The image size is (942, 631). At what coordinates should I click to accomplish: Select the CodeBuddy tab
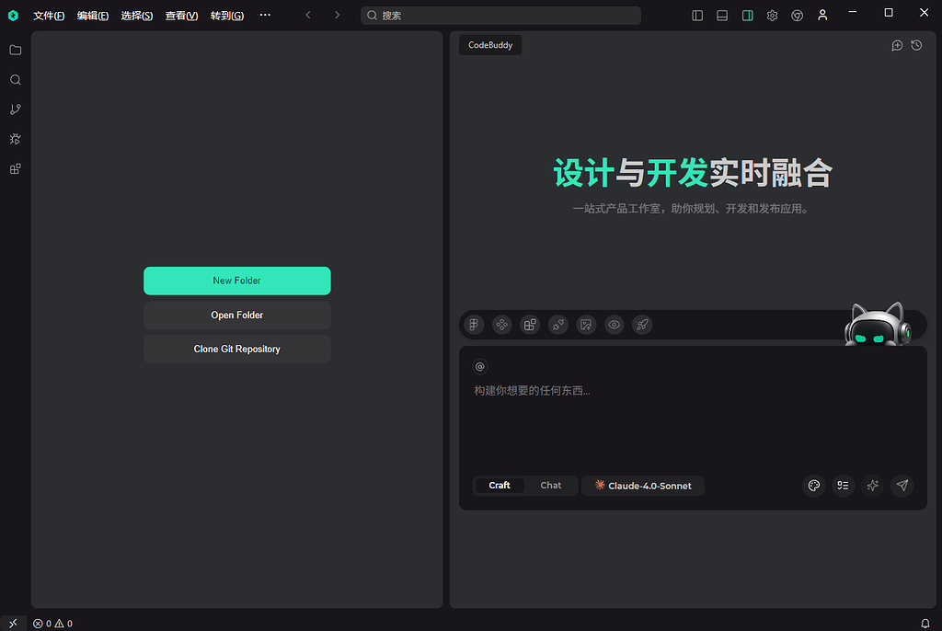tap(490, 45)
